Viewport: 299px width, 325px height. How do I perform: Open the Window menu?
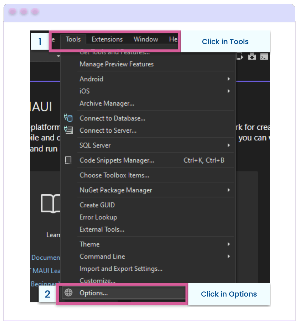coord(146,39)
